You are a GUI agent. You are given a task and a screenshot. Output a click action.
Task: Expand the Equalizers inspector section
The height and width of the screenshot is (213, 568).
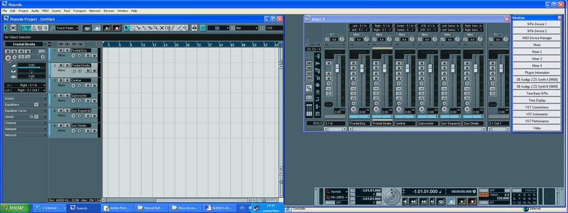click(25, 105)
